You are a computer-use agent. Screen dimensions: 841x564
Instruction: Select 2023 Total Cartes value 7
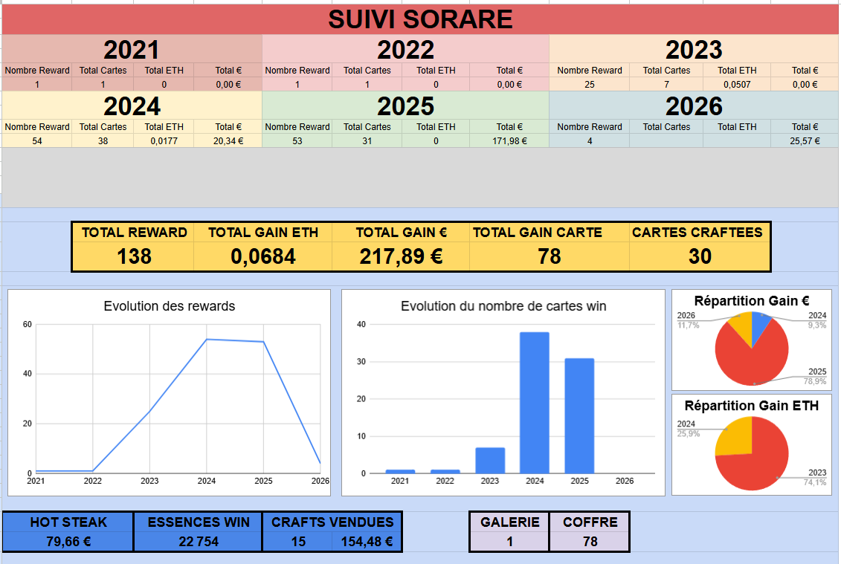point(666,84)
